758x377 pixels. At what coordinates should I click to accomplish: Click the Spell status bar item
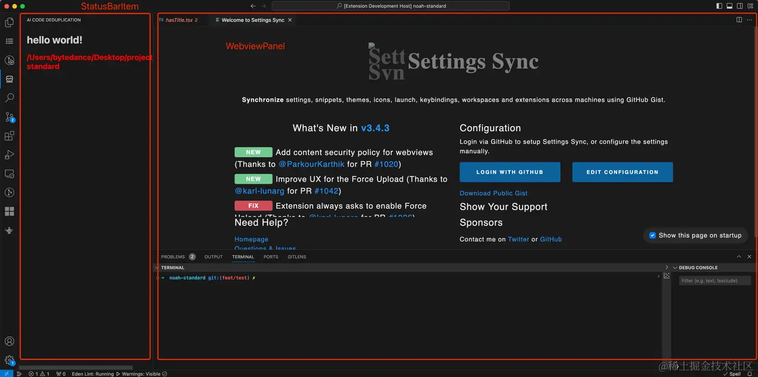pos(732,374)
